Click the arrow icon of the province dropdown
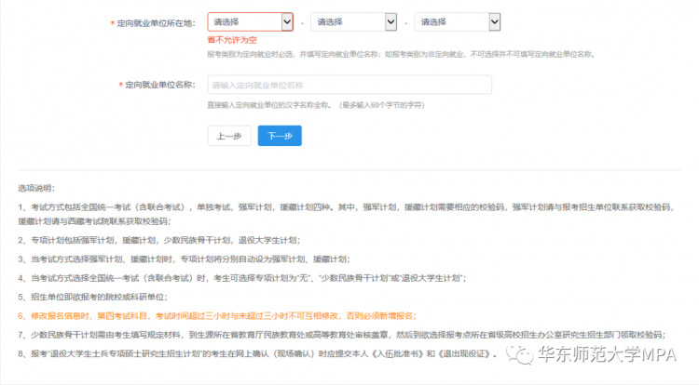The height and width of the screenshot is (385, 699). 286,22
